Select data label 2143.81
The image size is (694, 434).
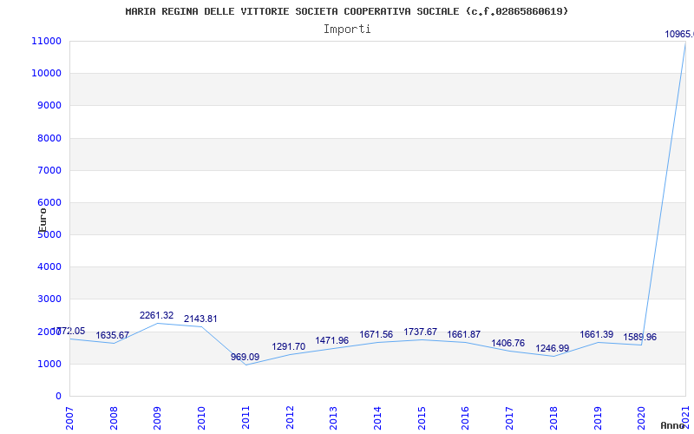coord(200,319)
